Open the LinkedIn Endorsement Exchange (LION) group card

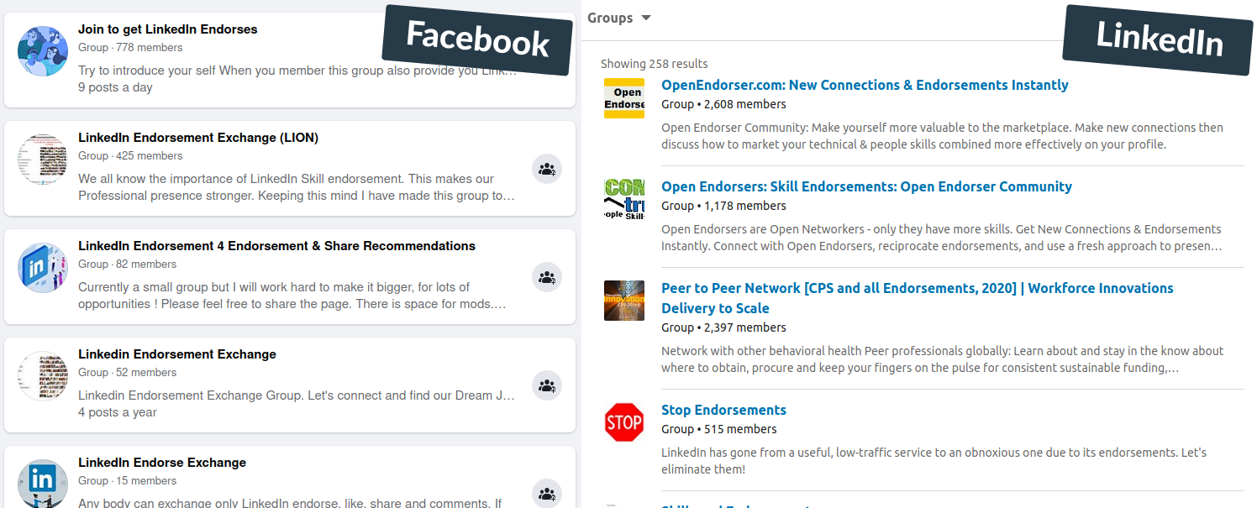pos(197,138)
